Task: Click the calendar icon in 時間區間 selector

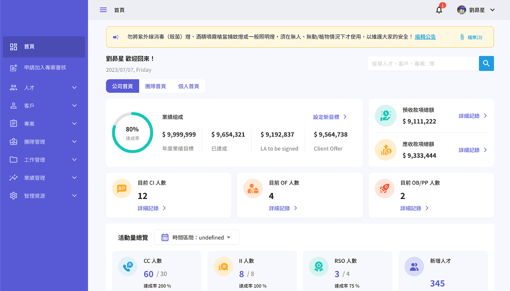Action: click(x=164, y=237)
